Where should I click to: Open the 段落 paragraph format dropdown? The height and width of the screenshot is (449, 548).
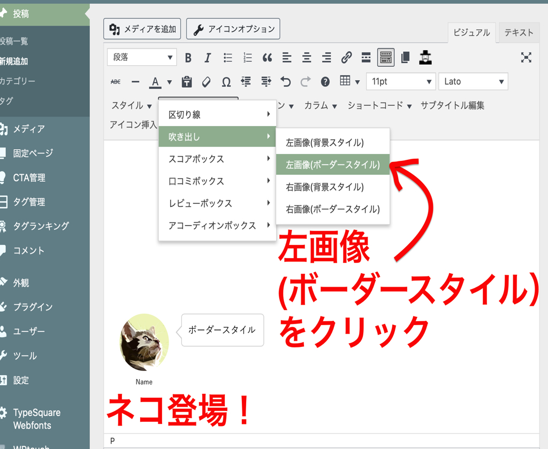(142, 58)
